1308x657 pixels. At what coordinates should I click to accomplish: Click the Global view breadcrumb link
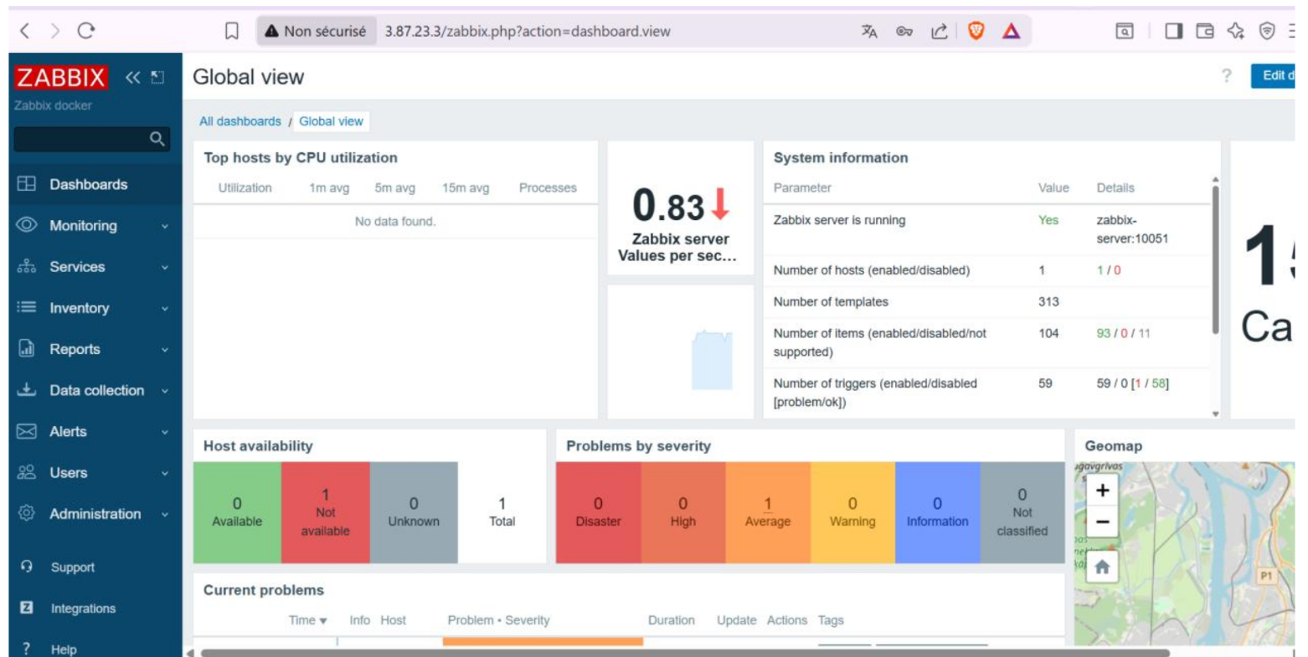point(331,121)
